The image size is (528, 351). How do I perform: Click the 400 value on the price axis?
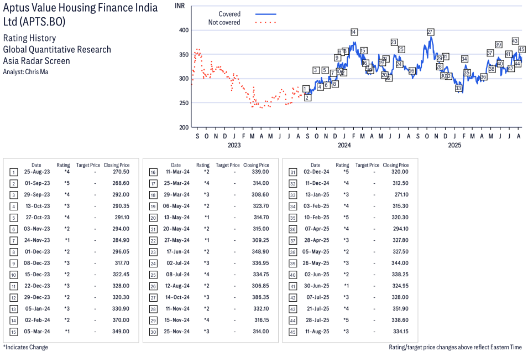tap(184, 30)
